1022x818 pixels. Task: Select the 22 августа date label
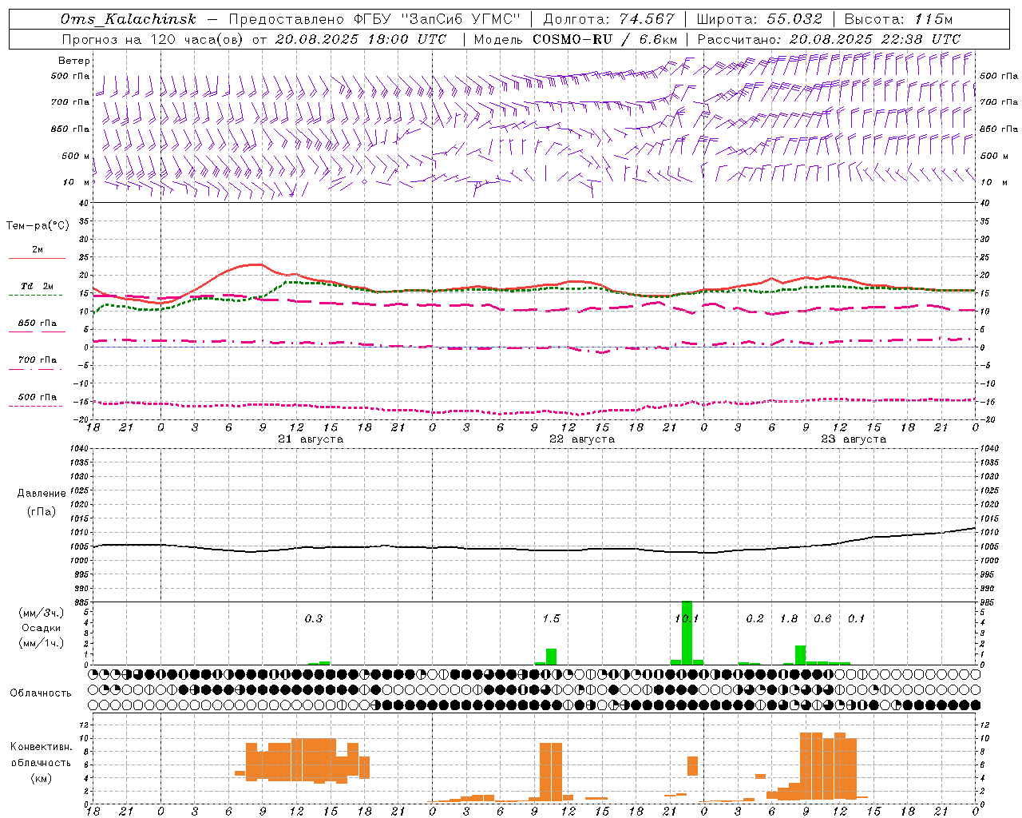(x=582, y=439)
